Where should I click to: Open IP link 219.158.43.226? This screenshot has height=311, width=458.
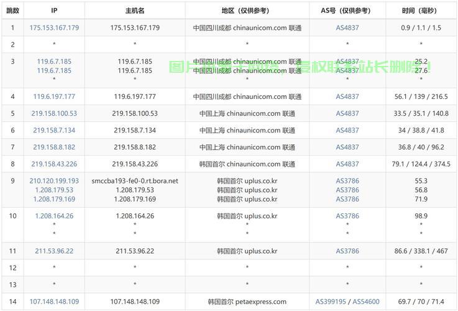(54, 164)
